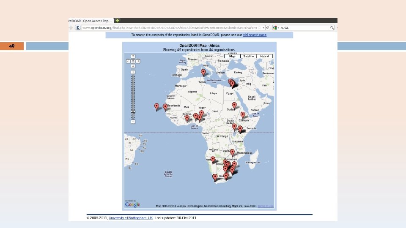Image resolution: width=406 pixels, height=228 pixels.
Task: Click the marker just below the South Sudan label
Action: (234, 127)
